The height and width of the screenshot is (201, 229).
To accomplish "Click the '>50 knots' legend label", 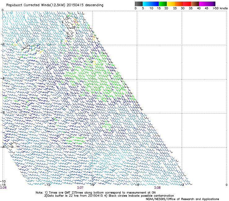I will pos(220,8).
